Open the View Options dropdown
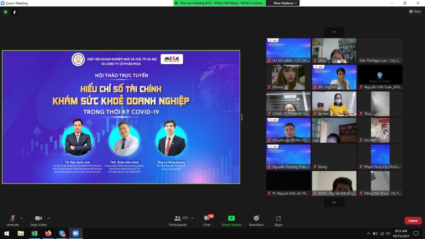This screenshot has width=425, height=239. coord(283,3)
